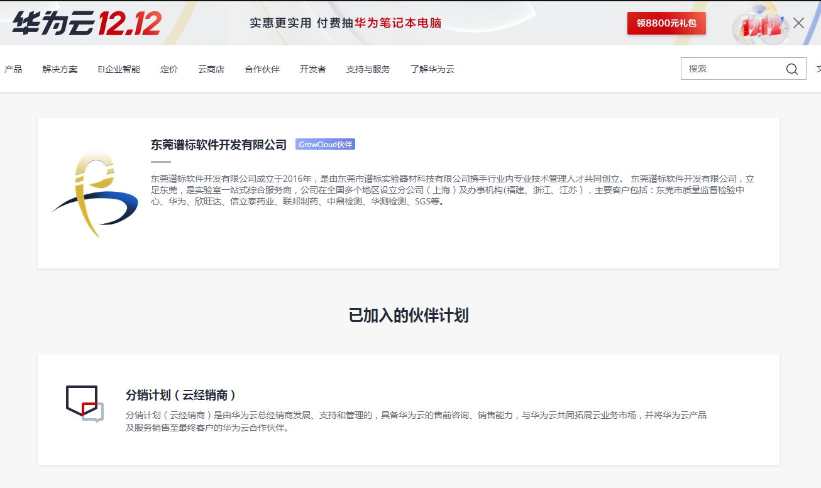Click the search magnifier icon
The width and height of the screenshot is (821, 488).
coord(791,69)
